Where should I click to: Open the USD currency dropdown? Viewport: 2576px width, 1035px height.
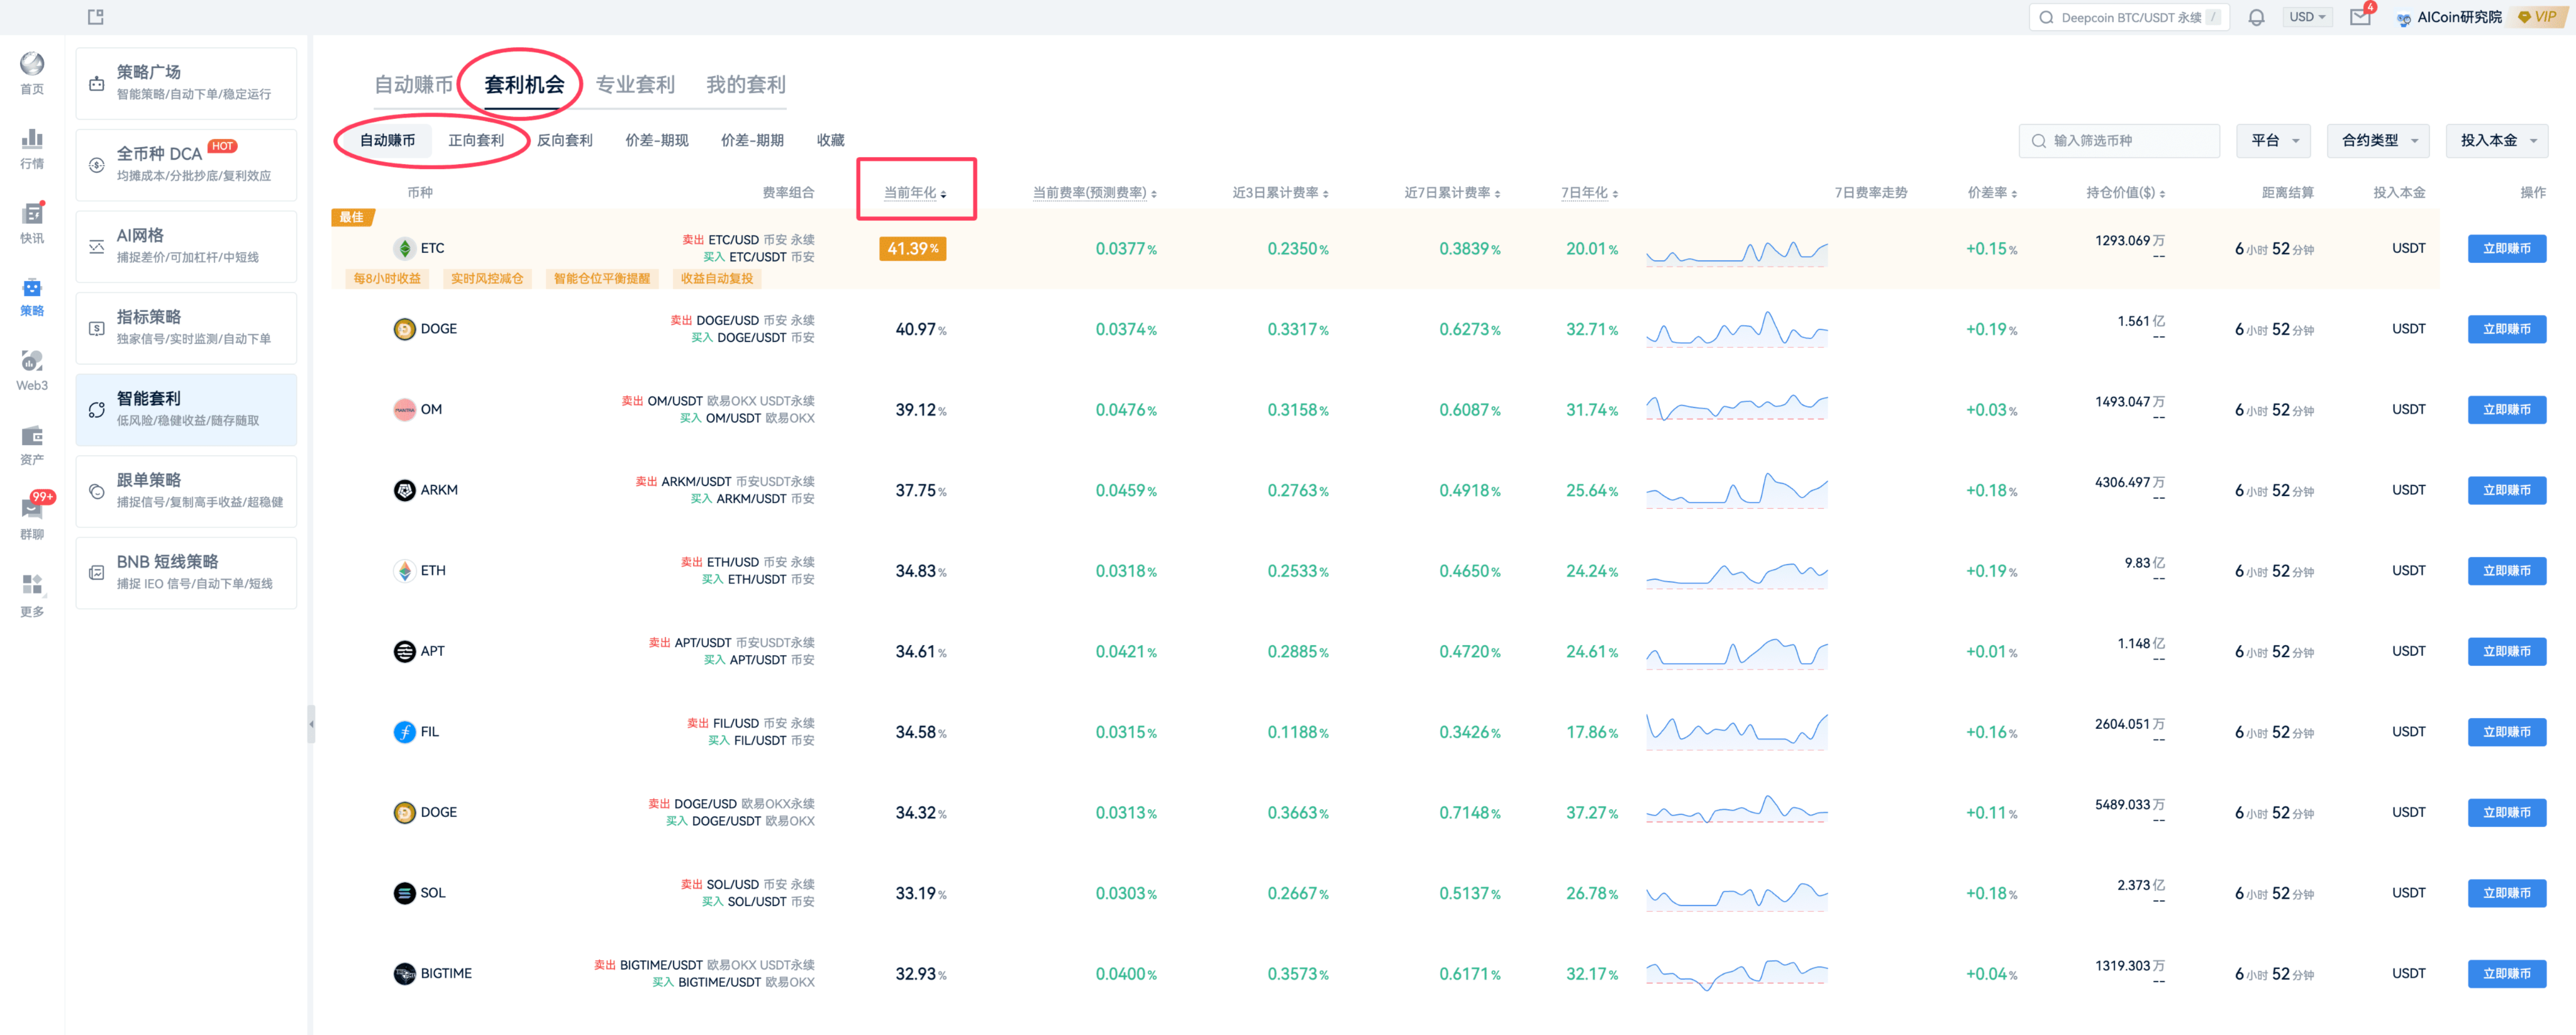coord(2307,17)
